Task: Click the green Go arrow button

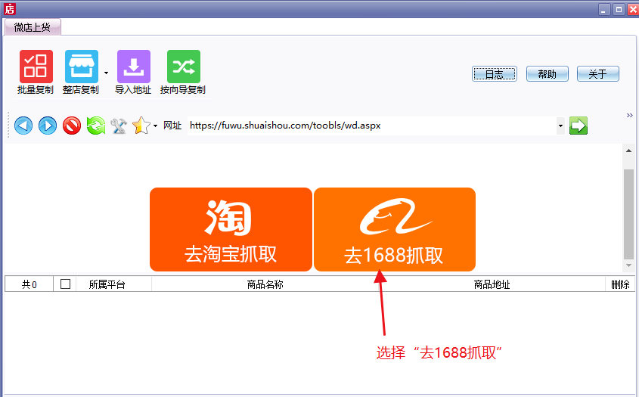Action: click(579, 126)
